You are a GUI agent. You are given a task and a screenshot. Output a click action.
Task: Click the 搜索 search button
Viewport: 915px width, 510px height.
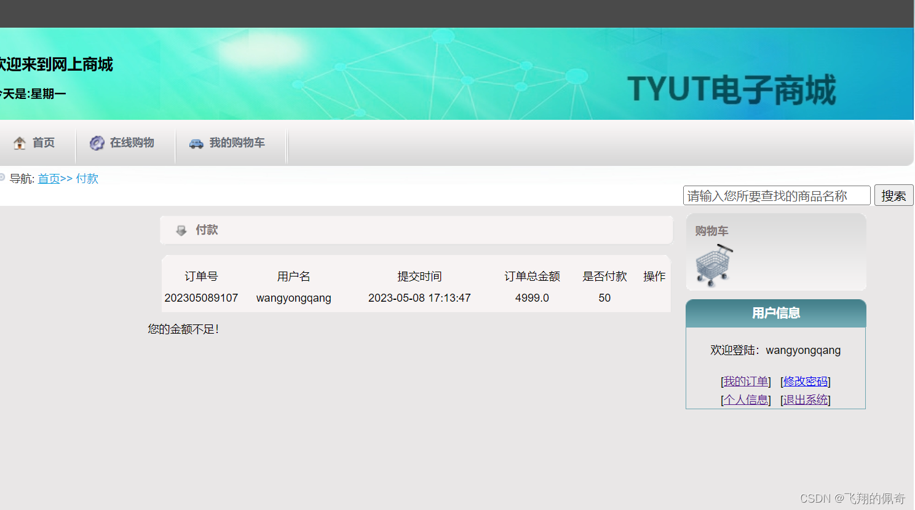tap(893, 195)
